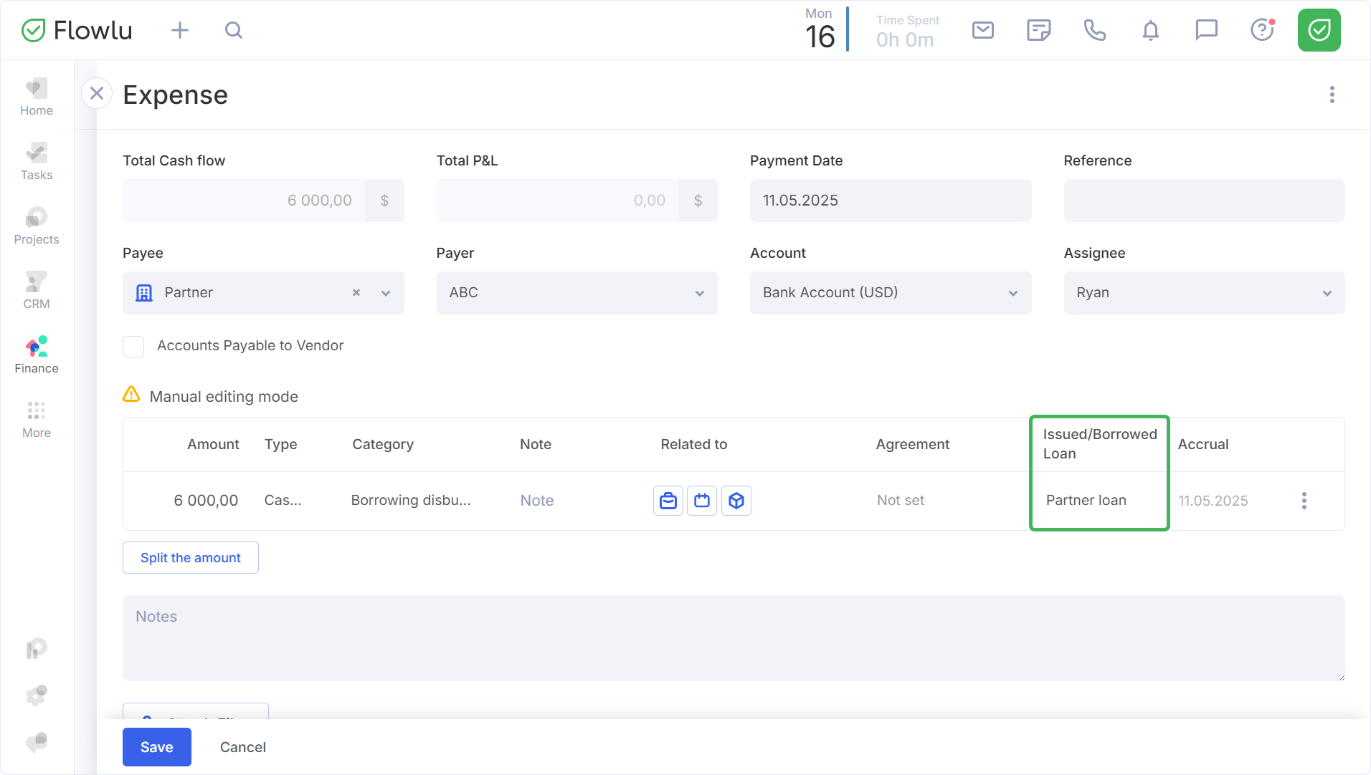
Task: Close the Expense panel
Action: pos(97,94)
